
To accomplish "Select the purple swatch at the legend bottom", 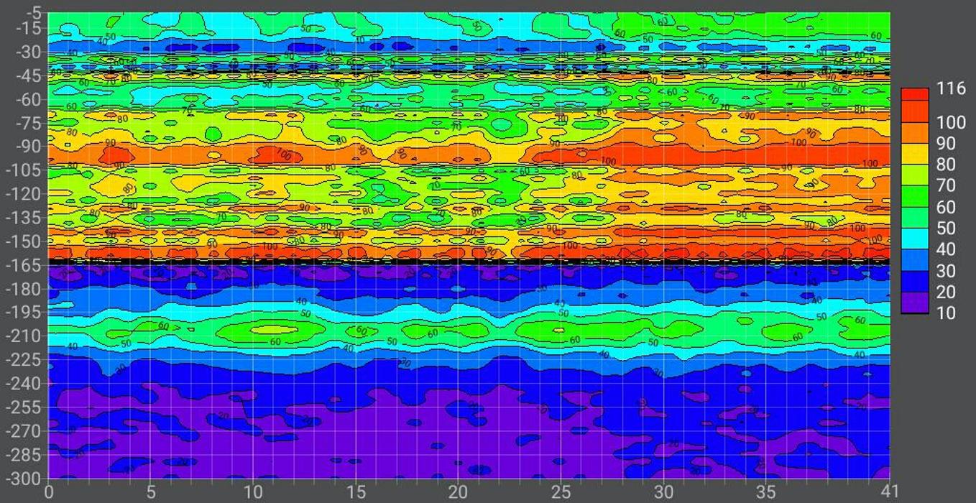I will click(915, 303).
